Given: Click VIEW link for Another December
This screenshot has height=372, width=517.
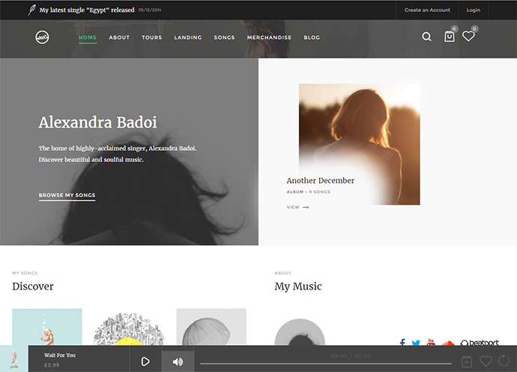Looking at the screenshot, I should point(293,207).
